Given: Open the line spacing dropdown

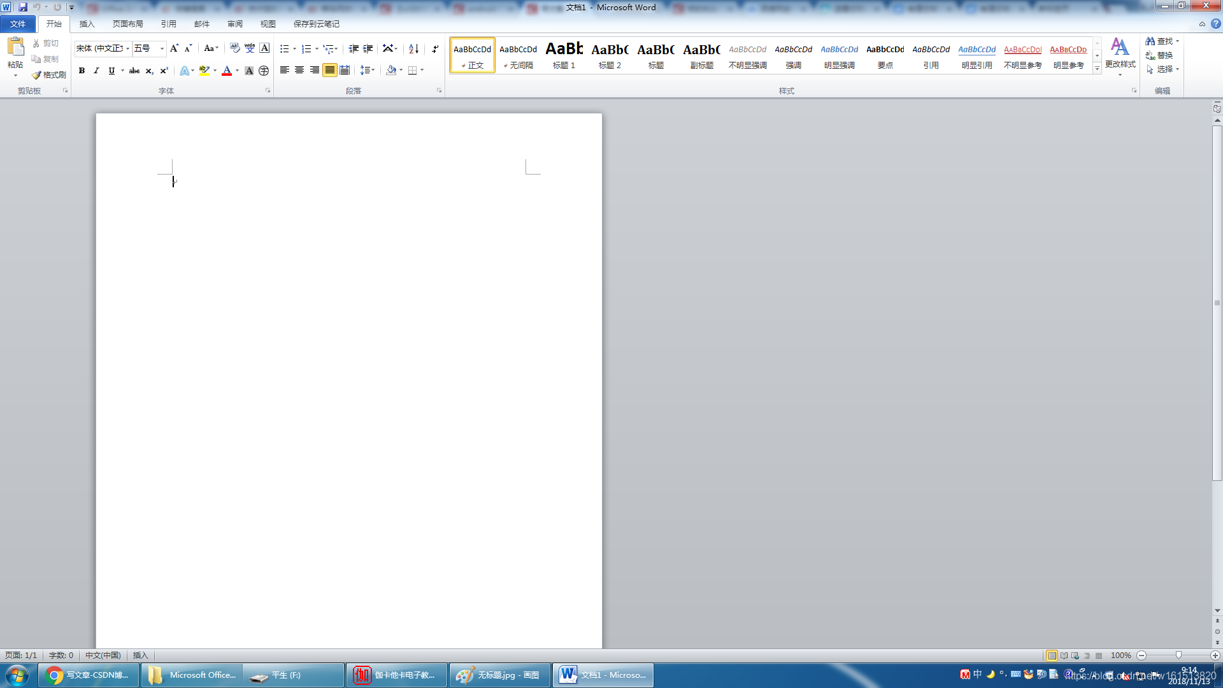Looking at the screenshot, I should 368,70.
